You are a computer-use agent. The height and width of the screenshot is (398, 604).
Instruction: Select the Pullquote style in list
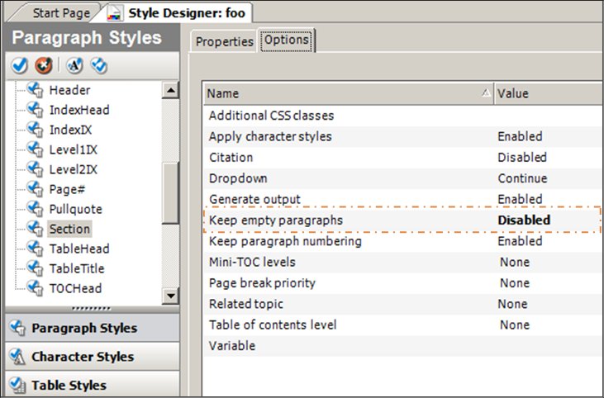[x=75, y=209]
